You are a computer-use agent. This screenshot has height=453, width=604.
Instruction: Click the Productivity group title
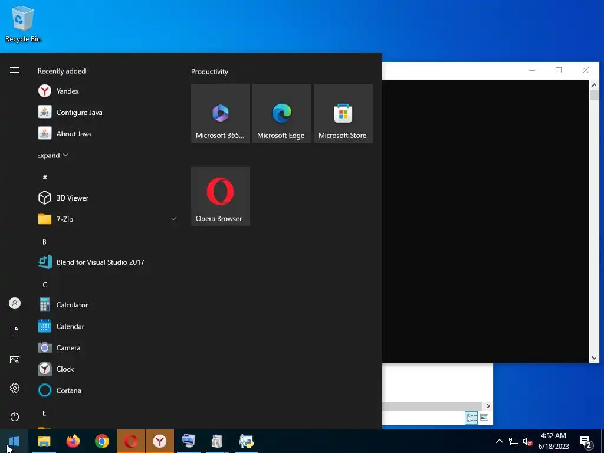[x=209, y=71]
